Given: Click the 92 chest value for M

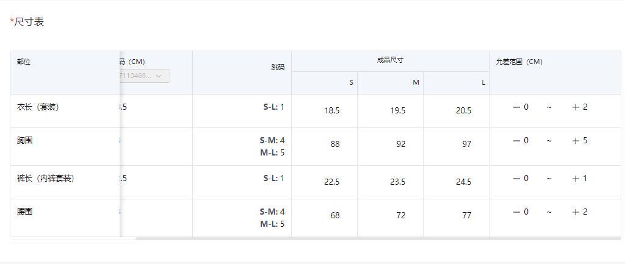Looking at the screenshot, I should 400,144.
